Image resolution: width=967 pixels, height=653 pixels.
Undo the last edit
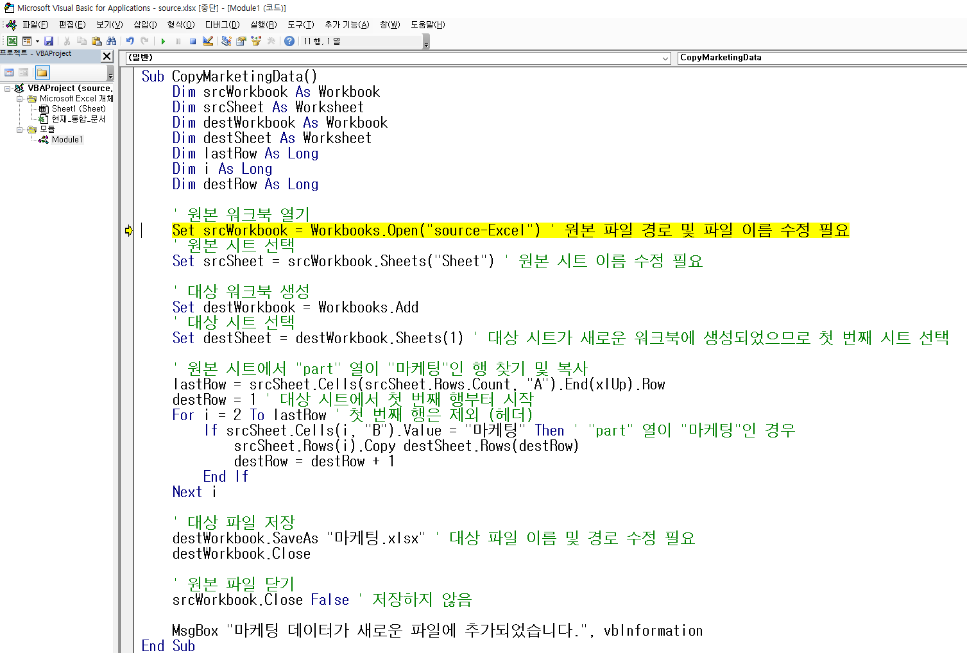130,41
